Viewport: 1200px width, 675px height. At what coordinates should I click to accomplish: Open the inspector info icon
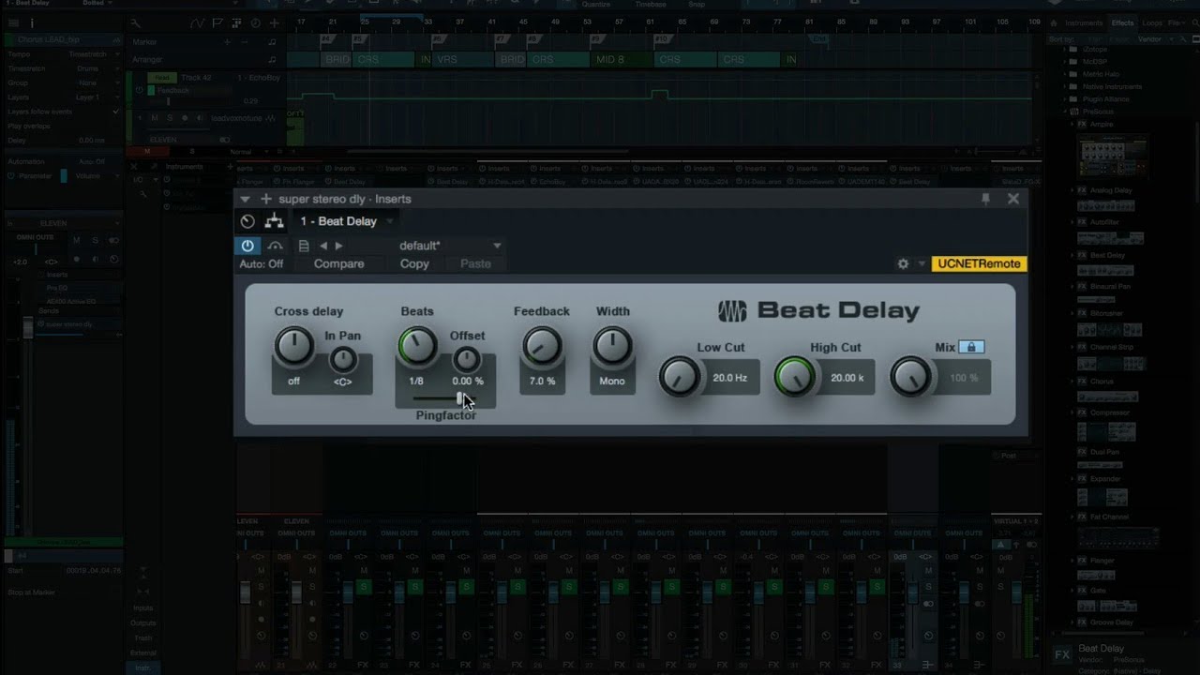click(x=31, y=22)
